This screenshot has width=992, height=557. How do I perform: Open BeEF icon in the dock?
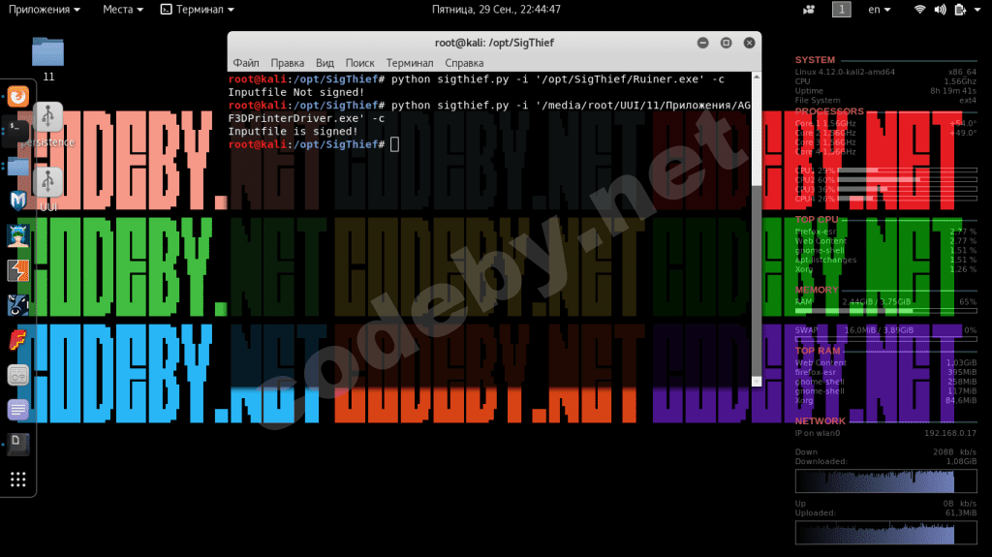click(x=17, y=305)
